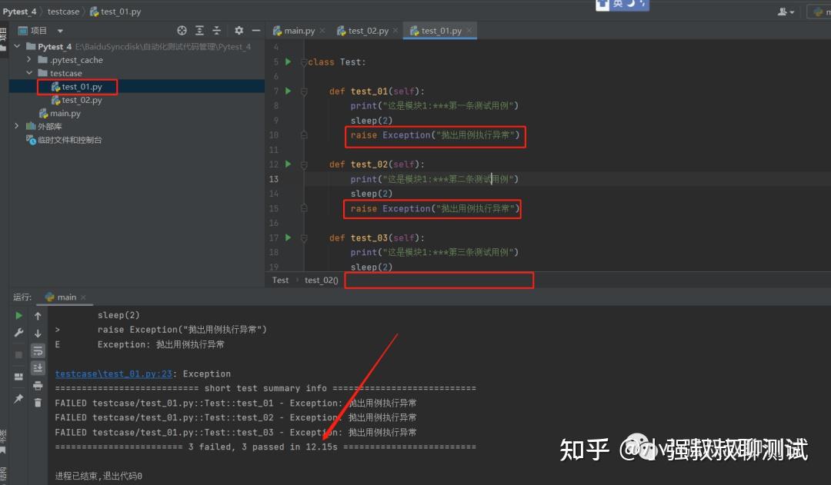This screenshot has width=831, height=485.
Task: Close the main Run tab
Action: point(83,297)
